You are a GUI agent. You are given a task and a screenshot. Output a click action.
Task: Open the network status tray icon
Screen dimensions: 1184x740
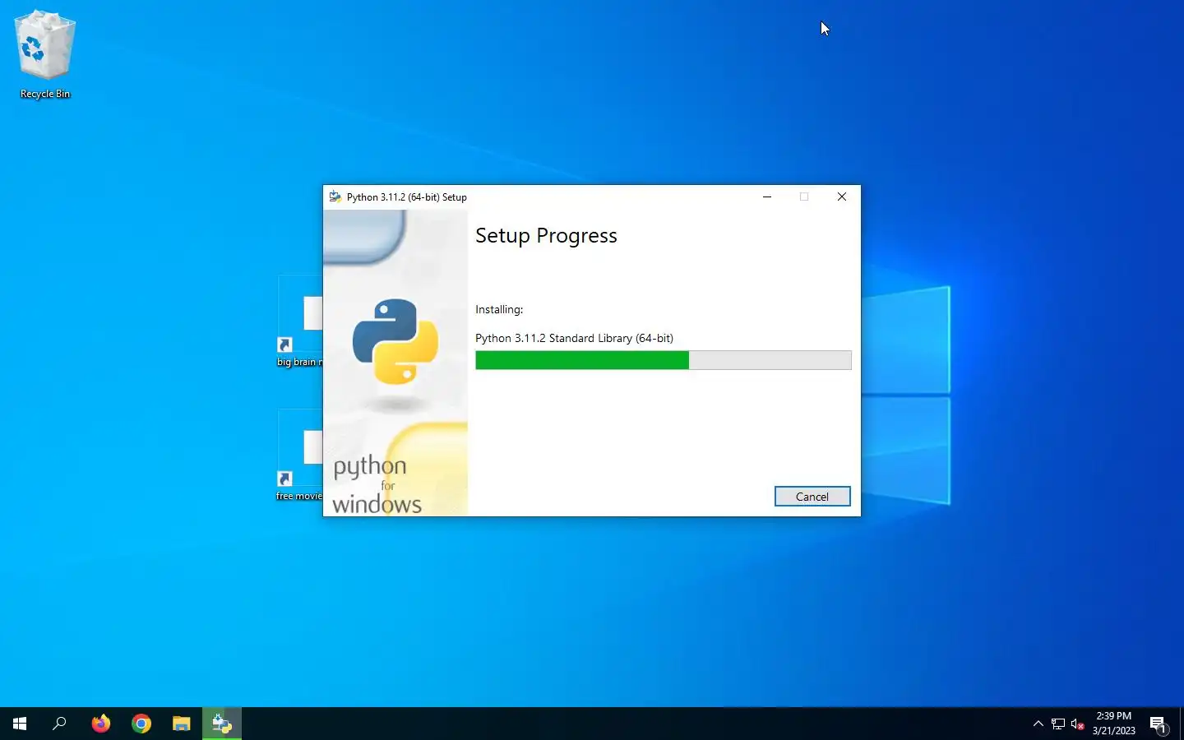[x=1058, y=724]
